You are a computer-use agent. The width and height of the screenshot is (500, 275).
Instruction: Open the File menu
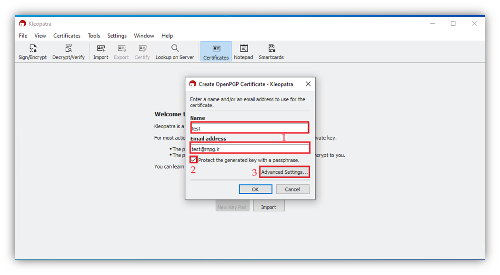coord(23,36)
